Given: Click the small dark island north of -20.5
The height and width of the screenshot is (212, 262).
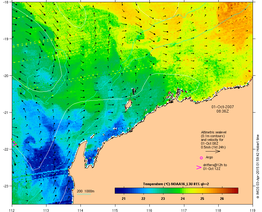Looking at the screenshot, I should (x=134, y=91).
